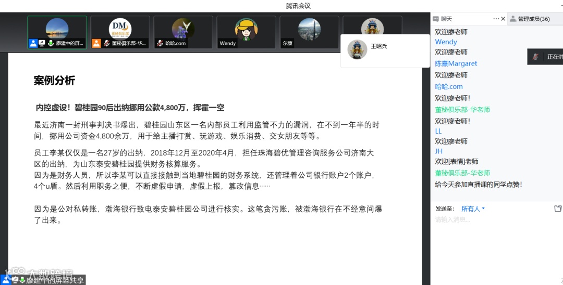Viewport: 563px width, 285px height.
Task: Click the blue host icon on 廖建中 tile
Action: (33, 43)
